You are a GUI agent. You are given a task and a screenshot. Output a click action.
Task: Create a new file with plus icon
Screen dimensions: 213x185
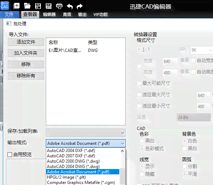[17, 6]
